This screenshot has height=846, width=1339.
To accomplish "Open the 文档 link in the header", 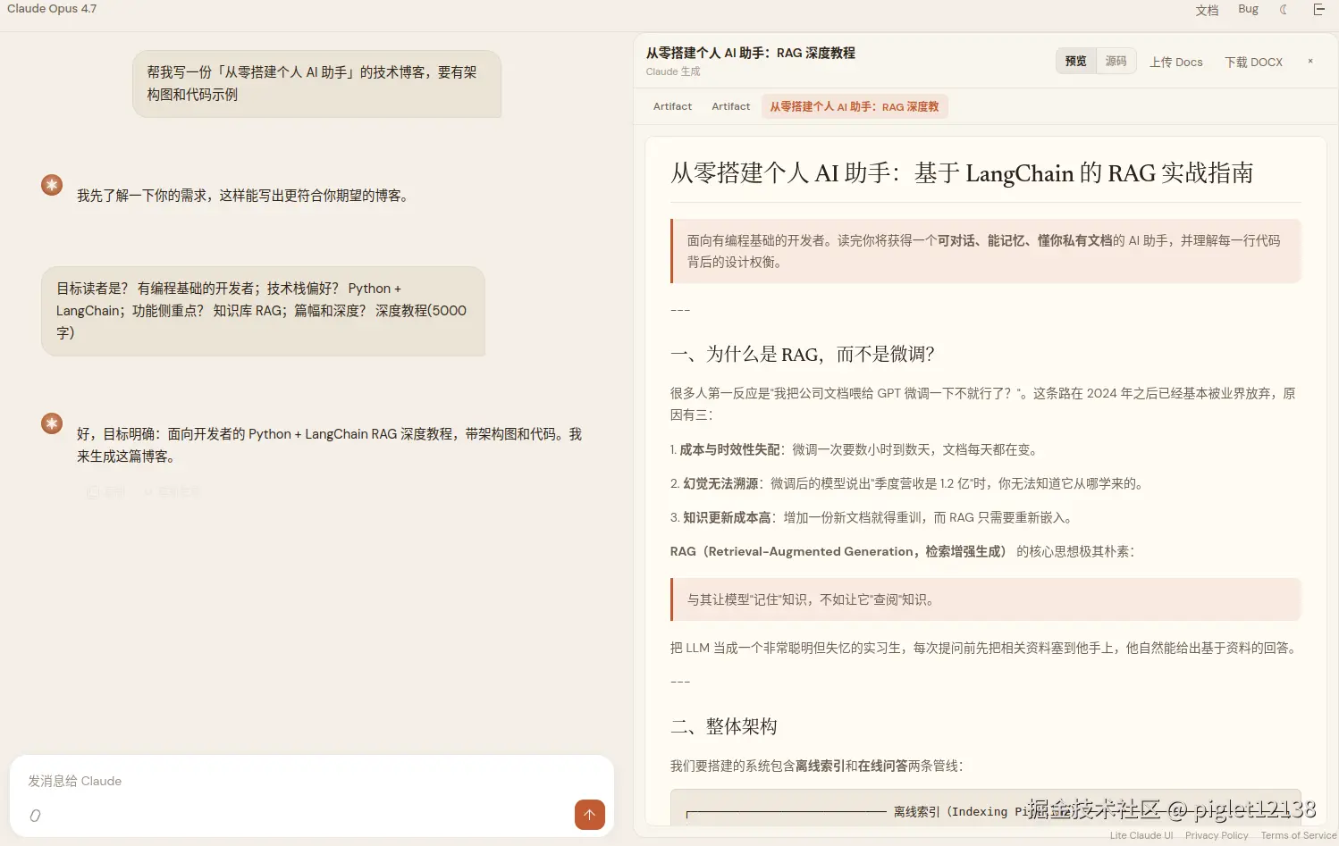I will (x=1207, y=10).
